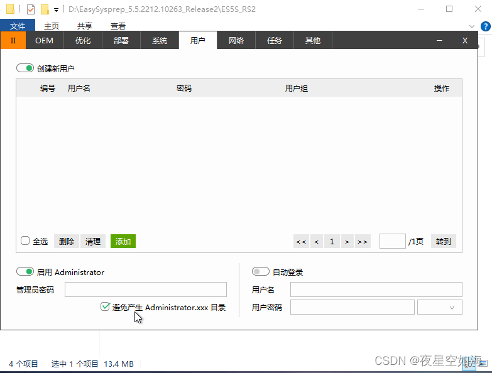The width and height of the screenshot is (492, 373).
Task: Close the EasySysprep window with X
Action: click(465, 40)
